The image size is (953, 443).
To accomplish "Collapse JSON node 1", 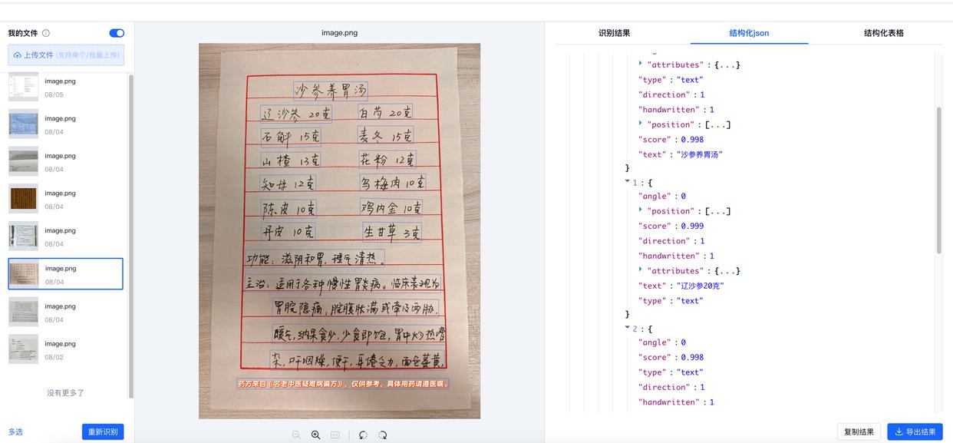I will click(628, 182).
